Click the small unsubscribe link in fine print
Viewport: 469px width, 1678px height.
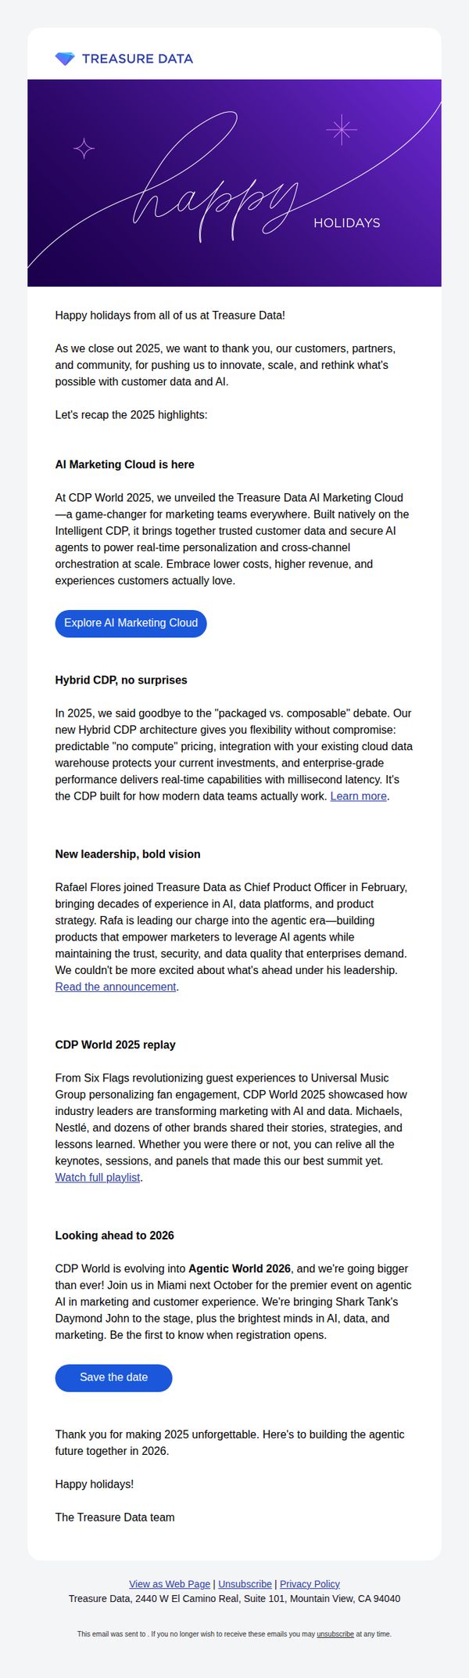coord(335,1634)
